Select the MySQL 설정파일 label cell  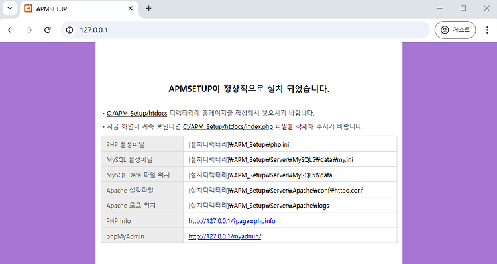tap(142, 159)
